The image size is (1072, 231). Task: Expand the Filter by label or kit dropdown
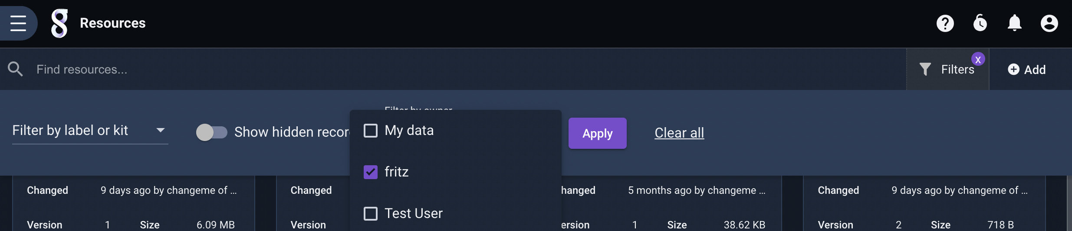pos(90,131)
